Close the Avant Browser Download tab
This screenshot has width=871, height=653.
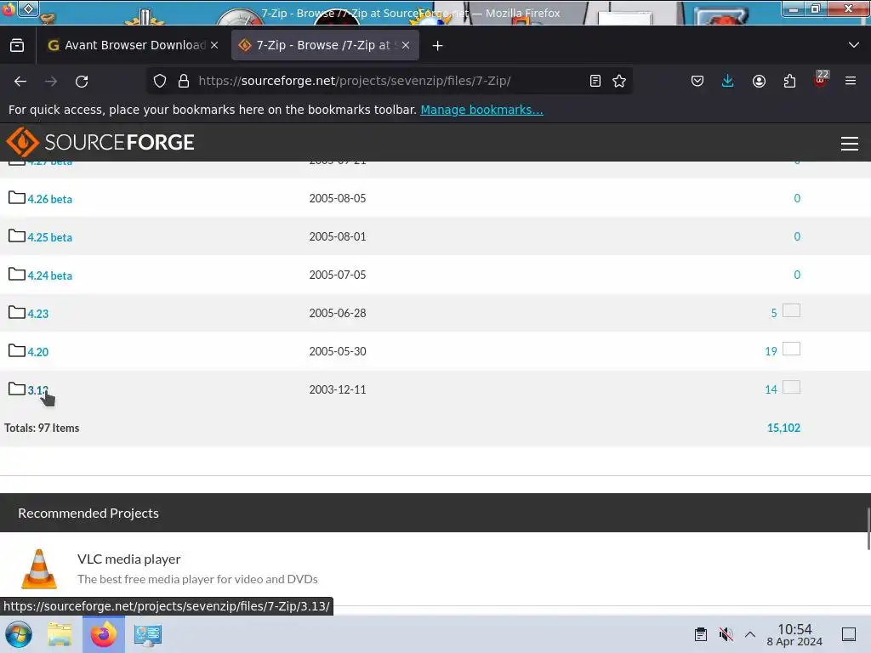pos(214,45)
